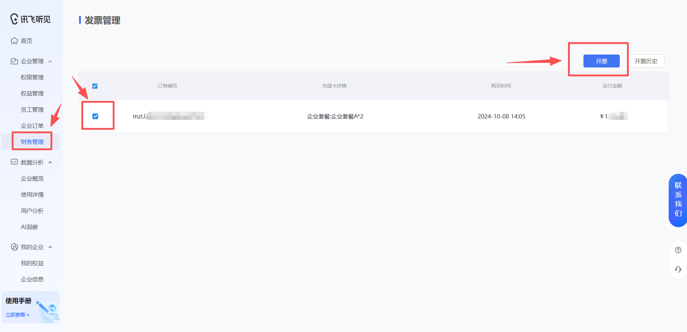The height and width of the screenshot is (332, 687).
Task: Click the 我的企业 section icon
Action: point(14,247)
